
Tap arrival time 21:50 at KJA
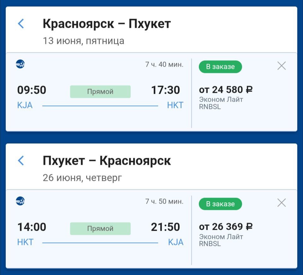coord(165,227)
